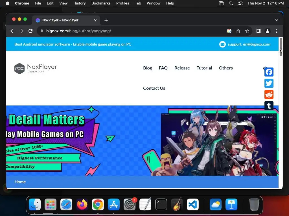Open the Profiles menu
The width and height of the screenshot is (289, 216).
[122, 3]
